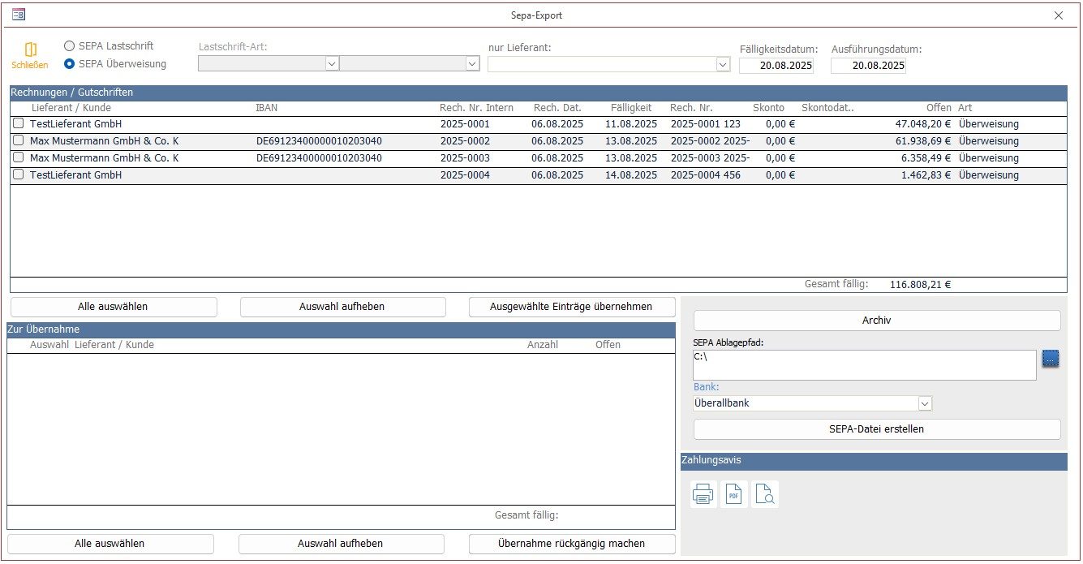Click the Ausführungsdatum date field

[x=868, y=66]
